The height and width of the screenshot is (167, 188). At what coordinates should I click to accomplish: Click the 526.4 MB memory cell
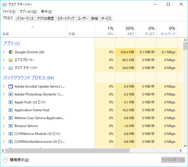coord(126,52)
